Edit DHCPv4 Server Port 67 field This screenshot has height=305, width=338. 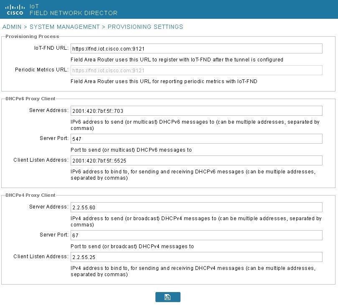pyautogui.click(x=196, y=235)
